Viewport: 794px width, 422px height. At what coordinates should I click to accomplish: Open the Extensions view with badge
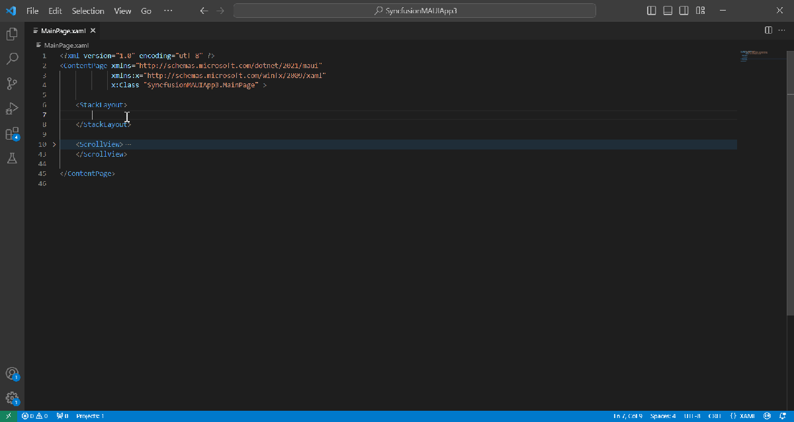coord(12,134)
